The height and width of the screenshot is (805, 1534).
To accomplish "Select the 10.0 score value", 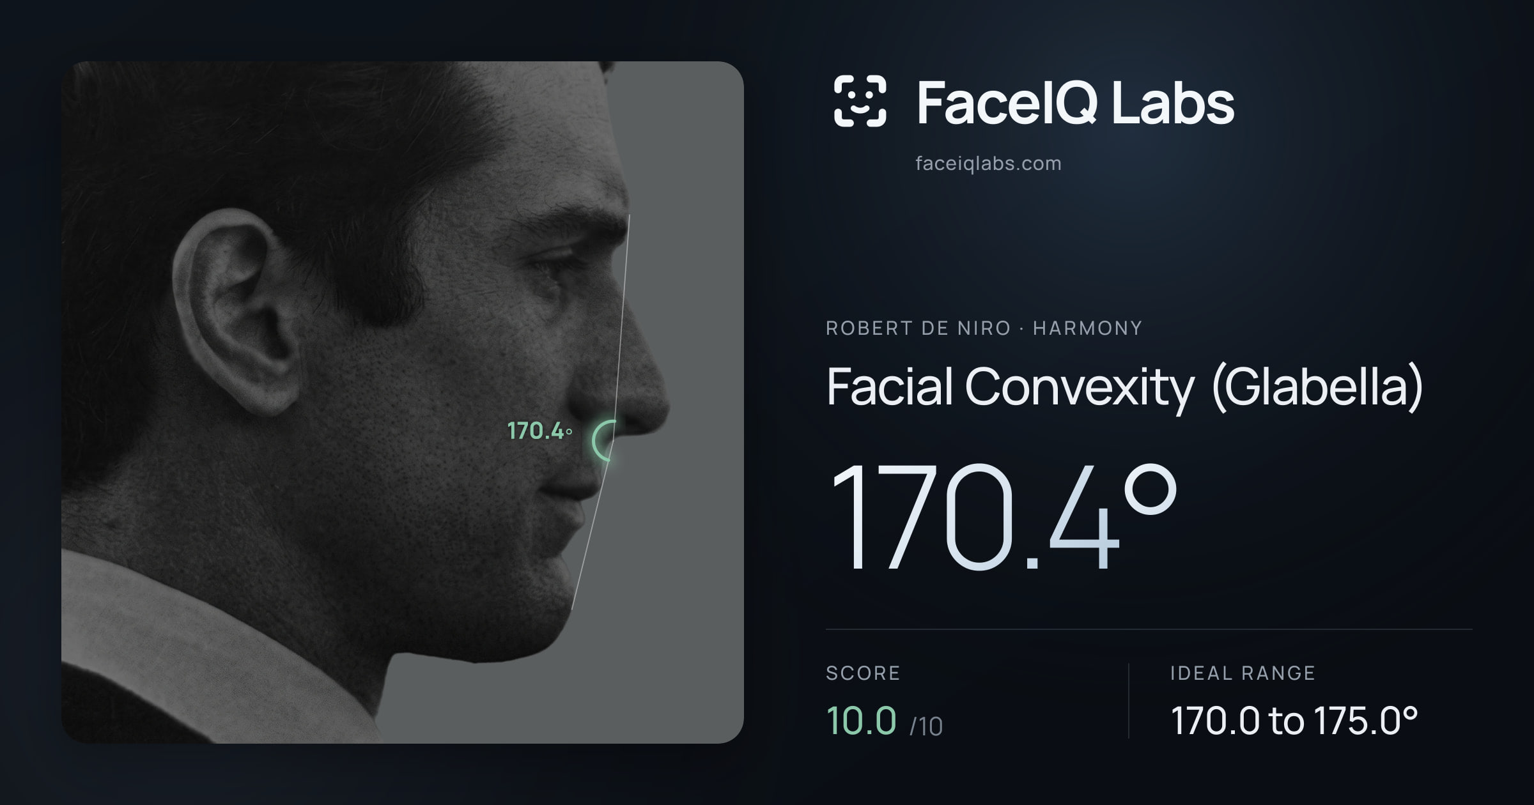I will (x=862, y=720).
